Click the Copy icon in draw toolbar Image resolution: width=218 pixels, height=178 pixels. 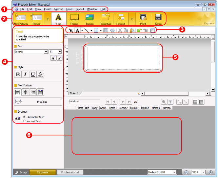tap(126, 30)
